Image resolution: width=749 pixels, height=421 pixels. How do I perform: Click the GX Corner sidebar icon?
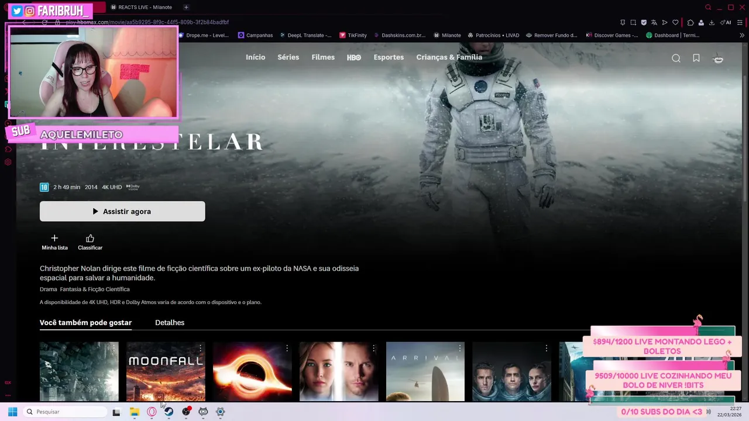pyautogui.click(x=8, y=382)
